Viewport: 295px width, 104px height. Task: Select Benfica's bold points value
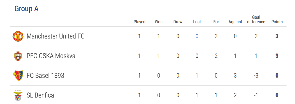pyautogui.click(x=277, y=95)
